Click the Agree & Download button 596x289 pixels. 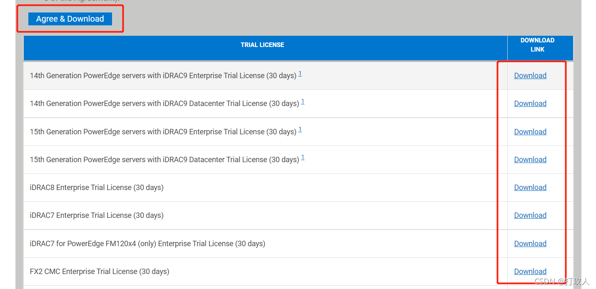point(70,19)
